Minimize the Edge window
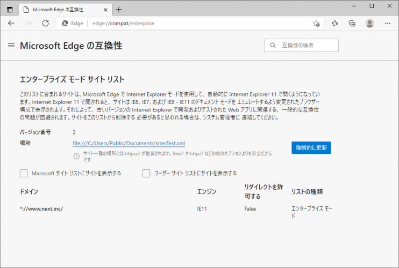Viewport: 399px width, 268px height. point(354,6)
